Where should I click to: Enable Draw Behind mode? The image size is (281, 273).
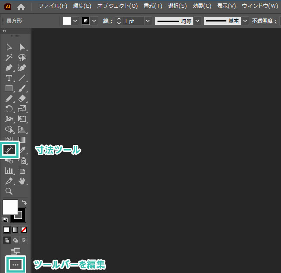click(x=15, y=240)
